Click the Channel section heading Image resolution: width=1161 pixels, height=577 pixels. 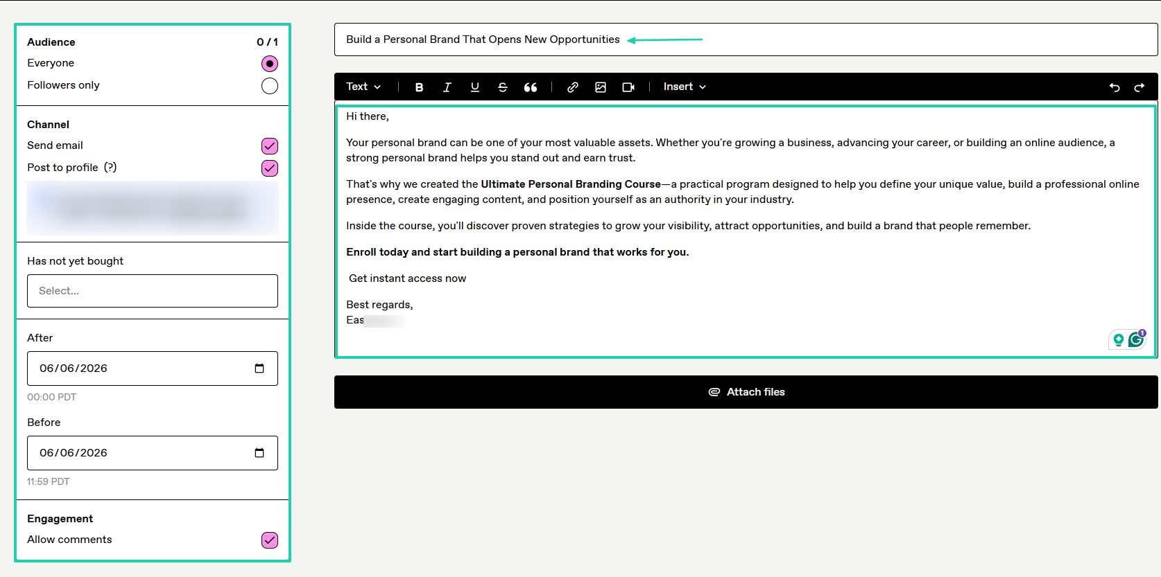pyautogui.click(x=49, y=125)
